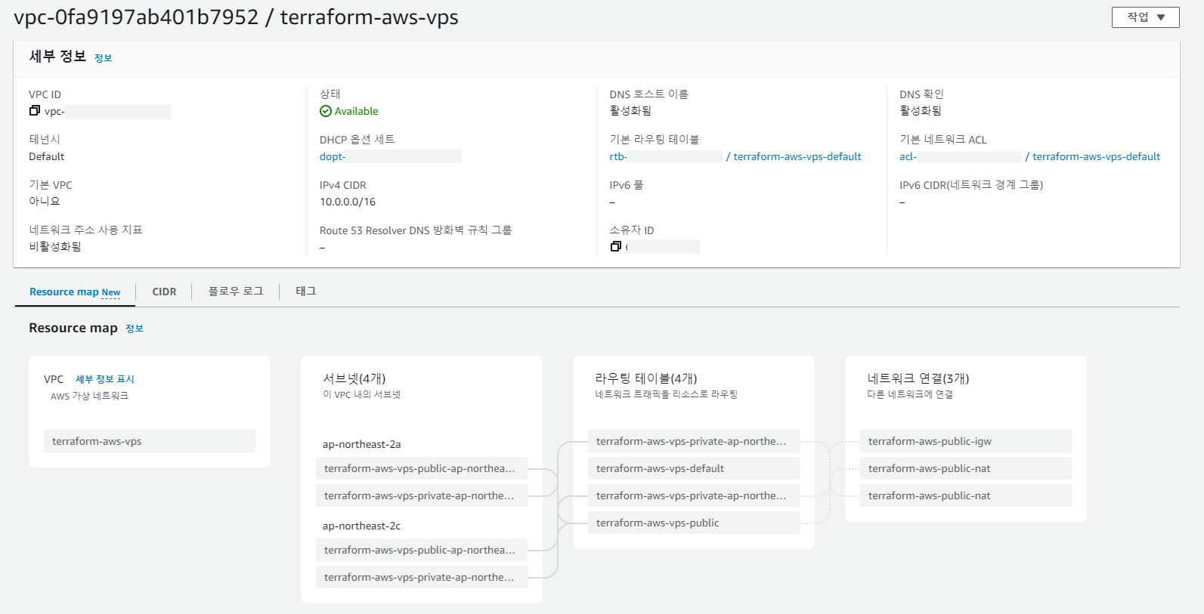Click the 네트워크 연결(3개) heading

pyautogui.click(x=918, y=378)
